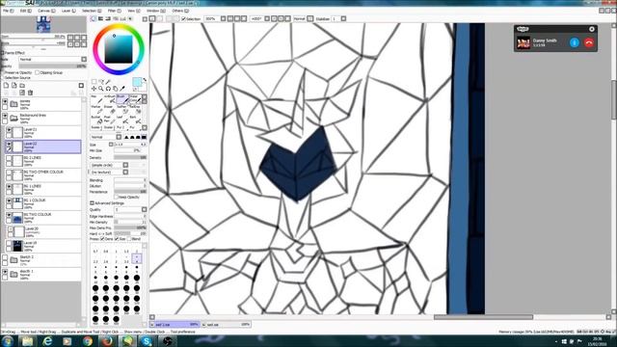Show the BG 2 LINES layer
The width and height of the screenshot is (617, 347).
pos(9,158)
